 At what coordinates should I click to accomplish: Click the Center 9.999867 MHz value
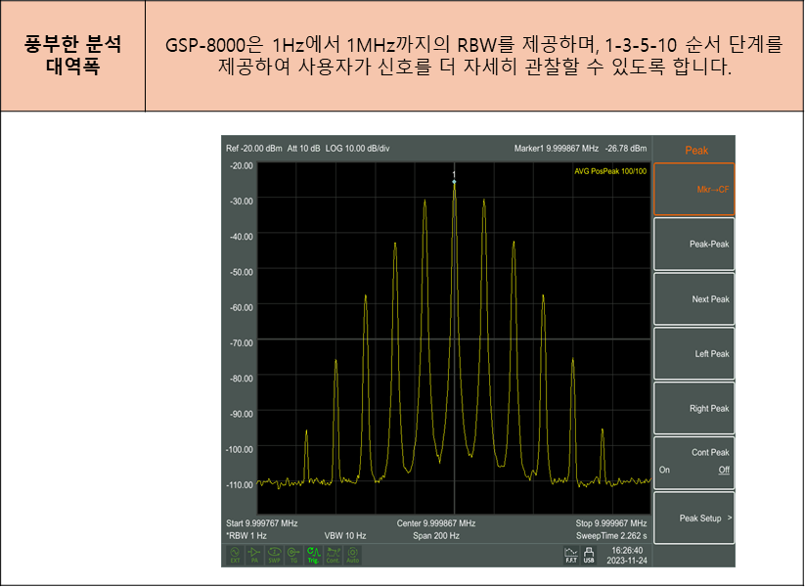(436, 523)
